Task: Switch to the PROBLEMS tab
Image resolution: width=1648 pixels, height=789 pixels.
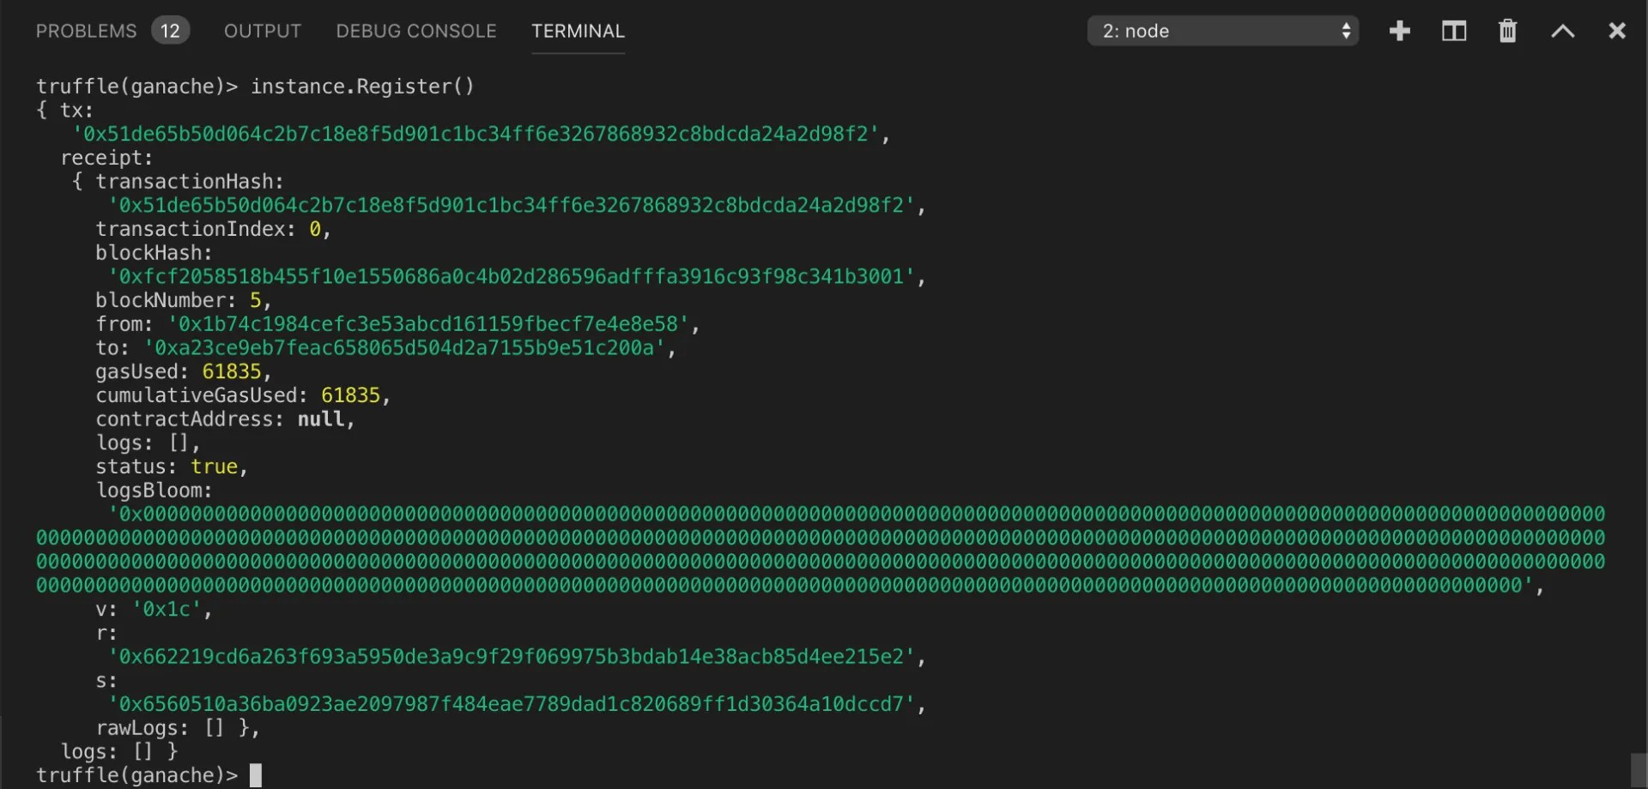Action: [x=86, y=31]
